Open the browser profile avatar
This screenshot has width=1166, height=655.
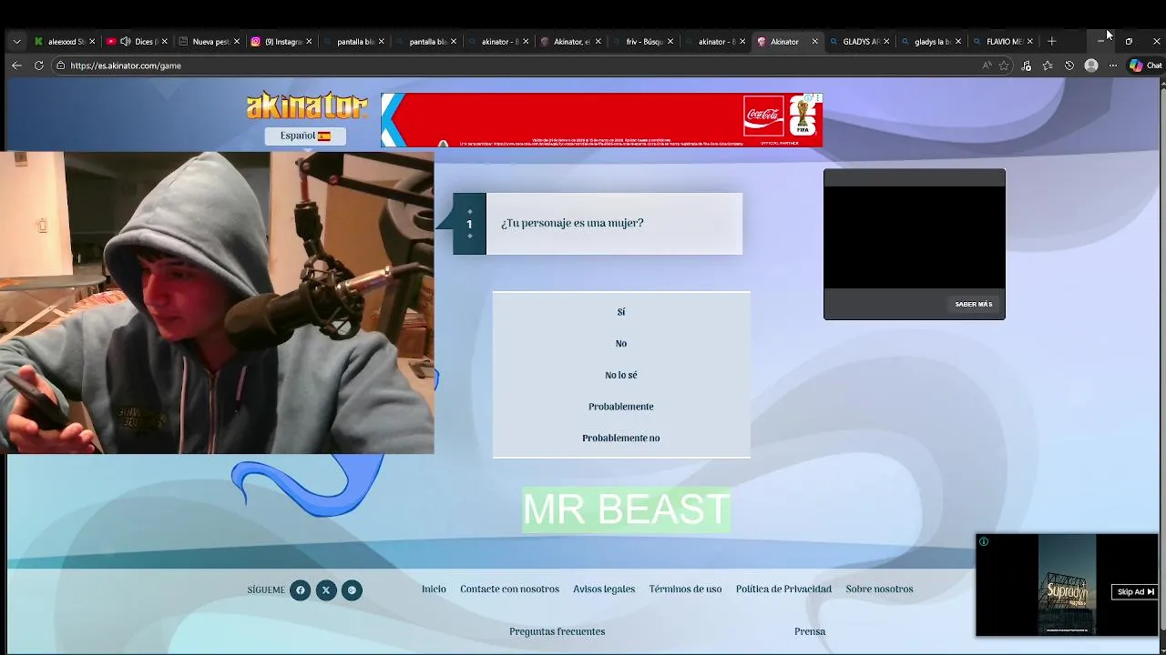point(1091,65)
